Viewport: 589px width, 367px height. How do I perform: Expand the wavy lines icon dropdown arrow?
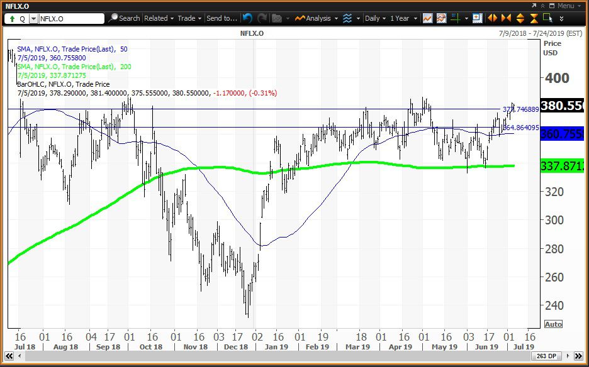tap(358, 18)
